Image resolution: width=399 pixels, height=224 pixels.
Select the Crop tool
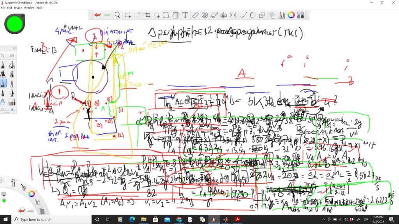(x=147, y=15)
